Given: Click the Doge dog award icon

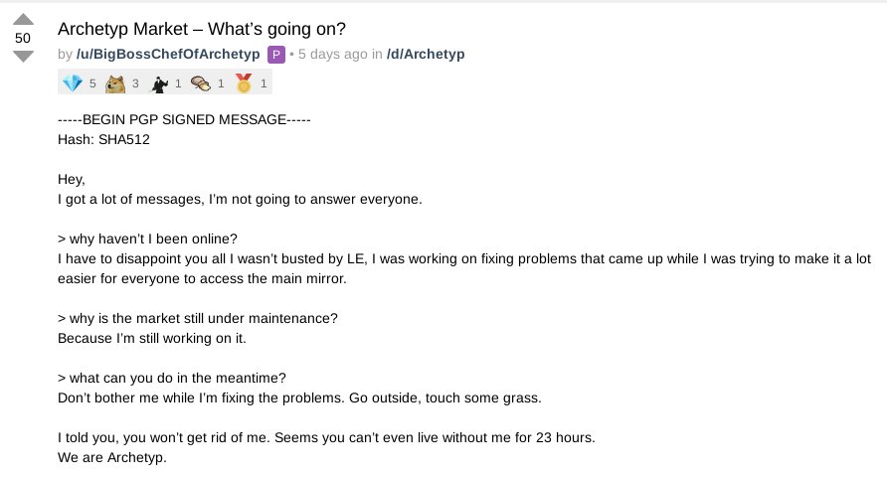Looking at the screenshot, I should [115, 83].
